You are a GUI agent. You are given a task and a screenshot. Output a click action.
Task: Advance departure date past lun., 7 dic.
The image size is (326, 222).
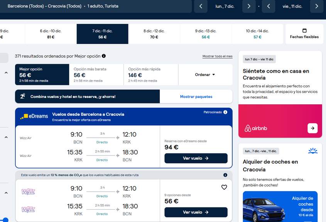tap(249, 6)
